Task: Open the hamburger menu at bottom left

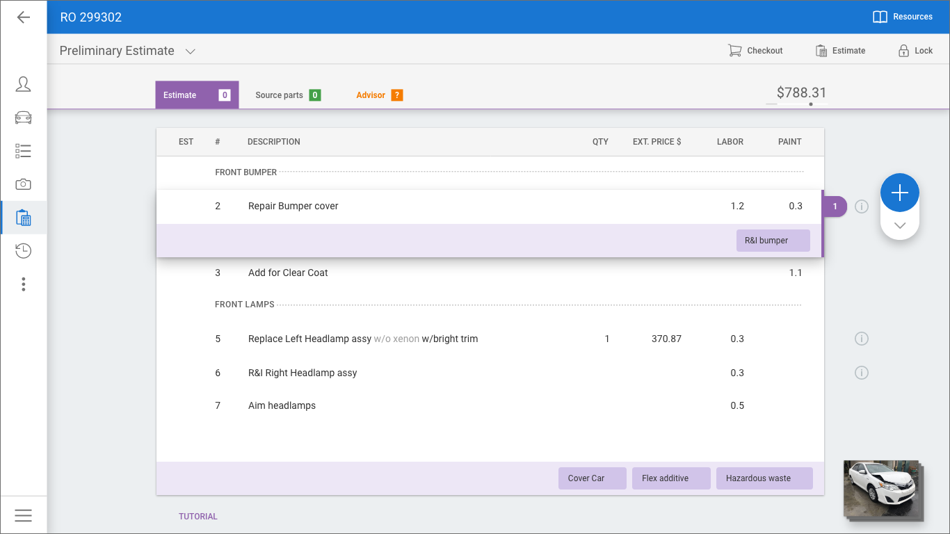Action: (x=24, y=515)
